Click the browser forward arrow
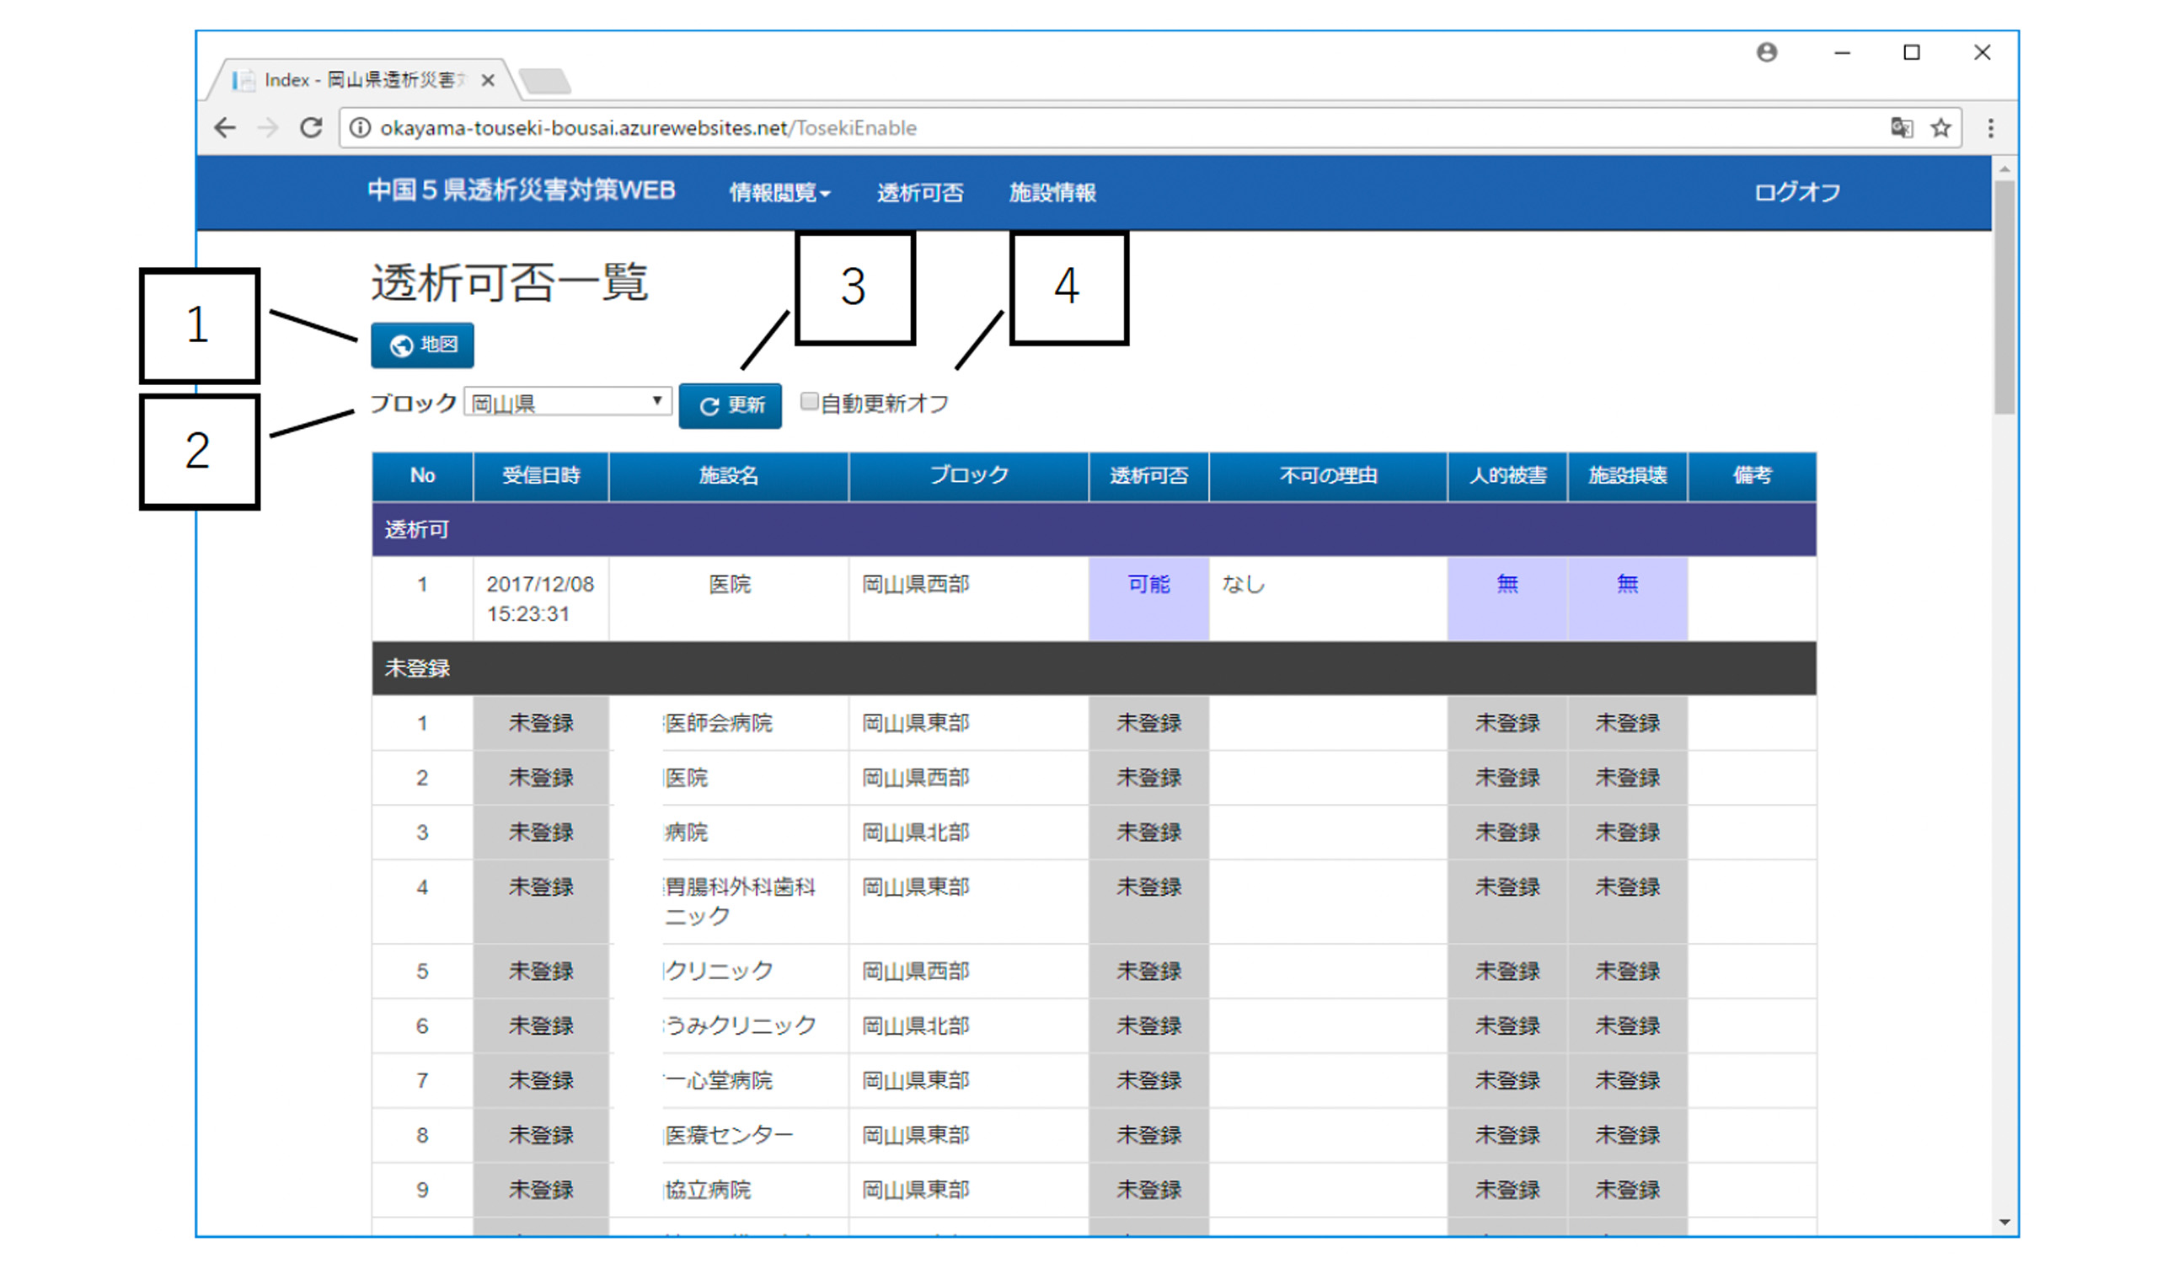The width and height of the screenshot is (2157, 1269). coord(268,128)
